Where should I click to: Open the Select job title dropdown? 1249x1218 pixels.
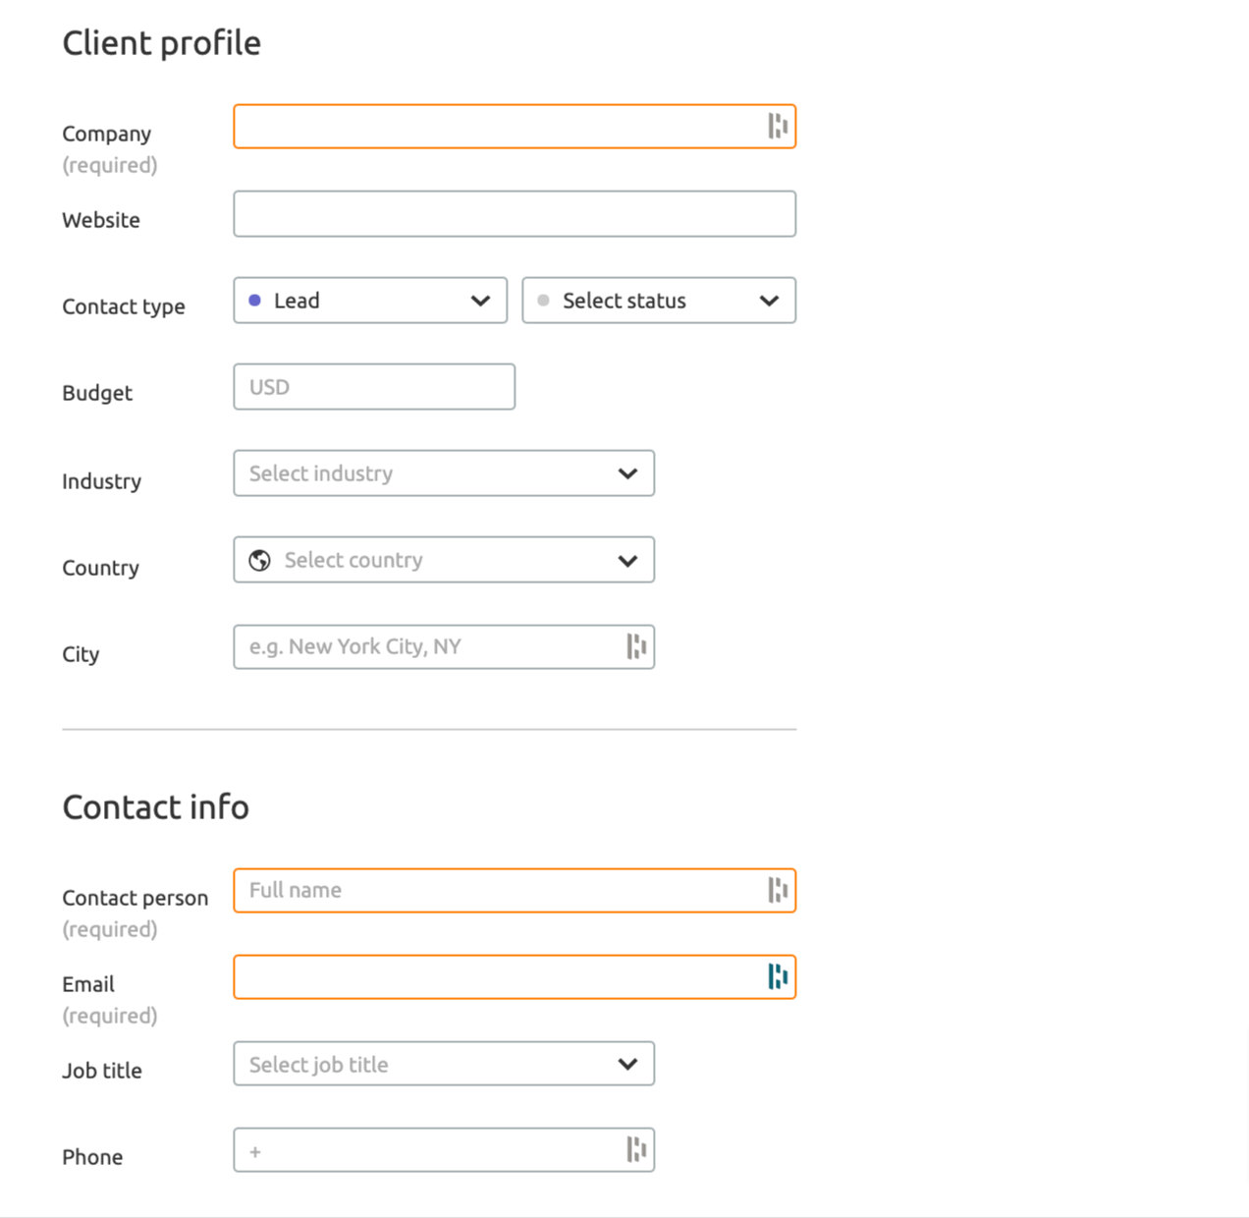(444, 1064)
